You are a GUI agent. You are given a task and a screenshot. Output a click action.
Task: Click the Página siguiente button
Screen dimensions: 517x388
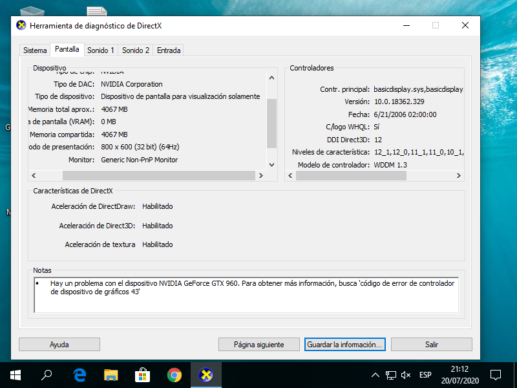click(259, 345)
